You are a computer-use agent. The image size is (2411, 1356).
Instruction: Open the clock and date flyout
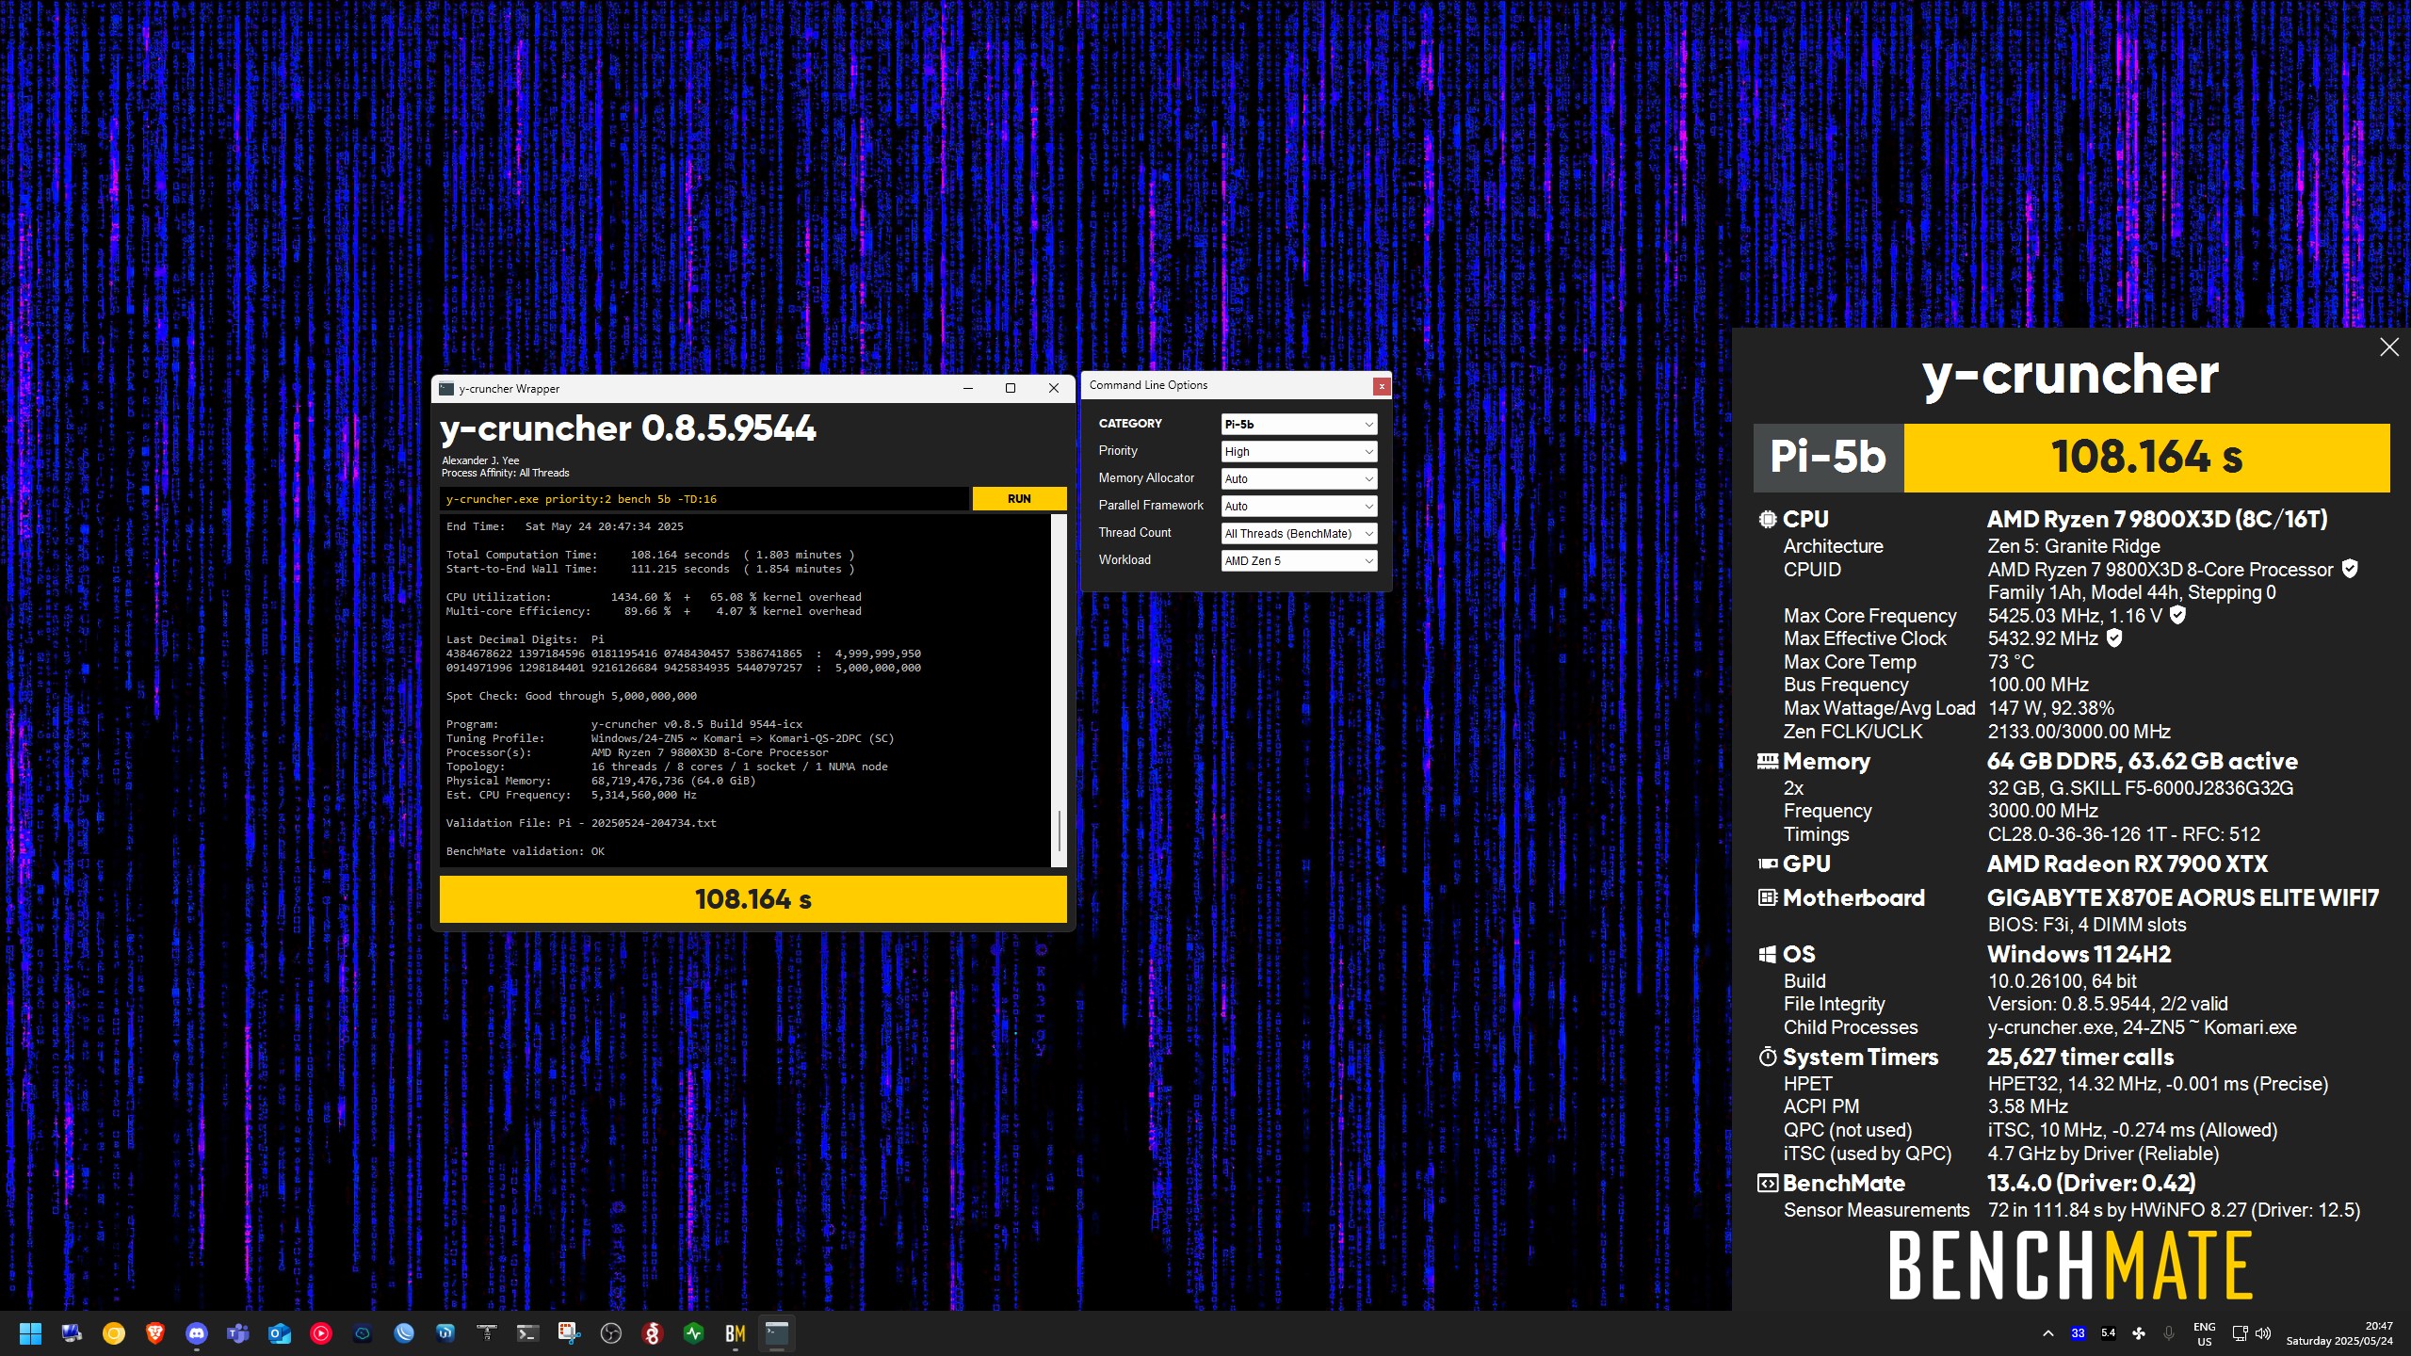click(x=2339, y=1333)
